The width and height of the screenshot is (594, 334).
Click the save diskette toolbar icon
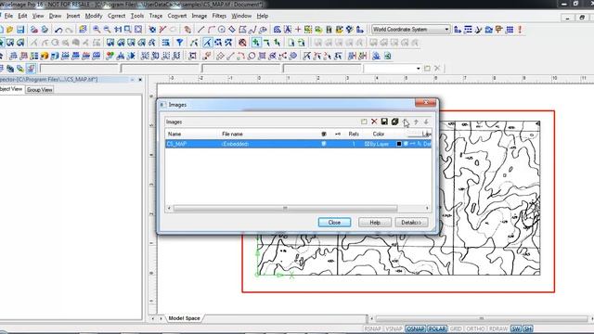coord(20,30)
